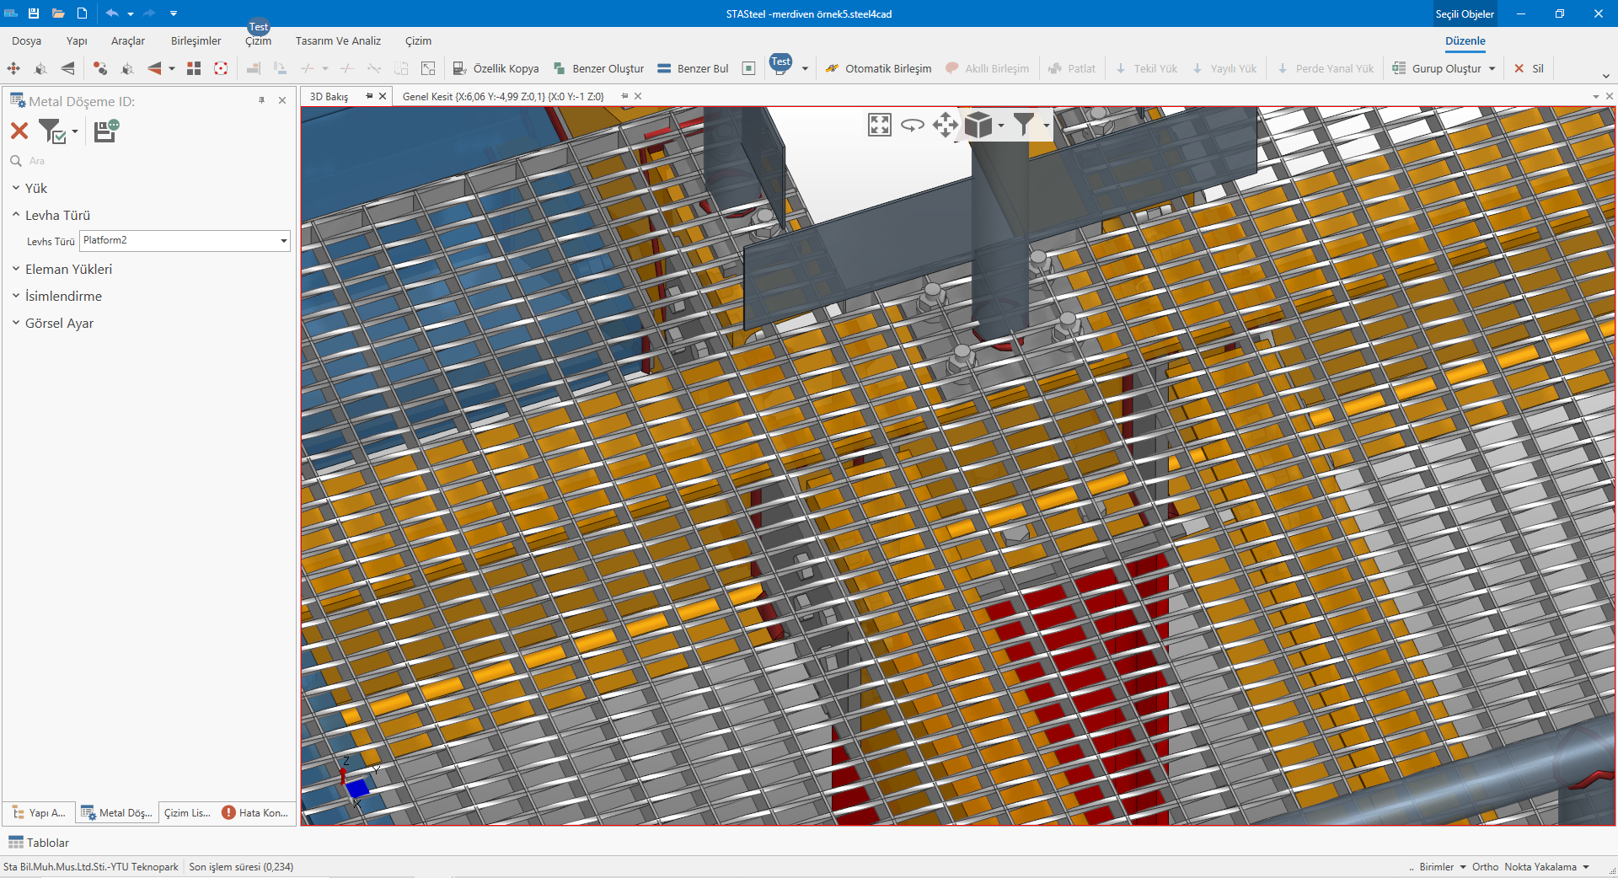Screen dimensions: 1618x878
Task: Toggle Ortho mode in the status bar
Action: [1485, 867]
